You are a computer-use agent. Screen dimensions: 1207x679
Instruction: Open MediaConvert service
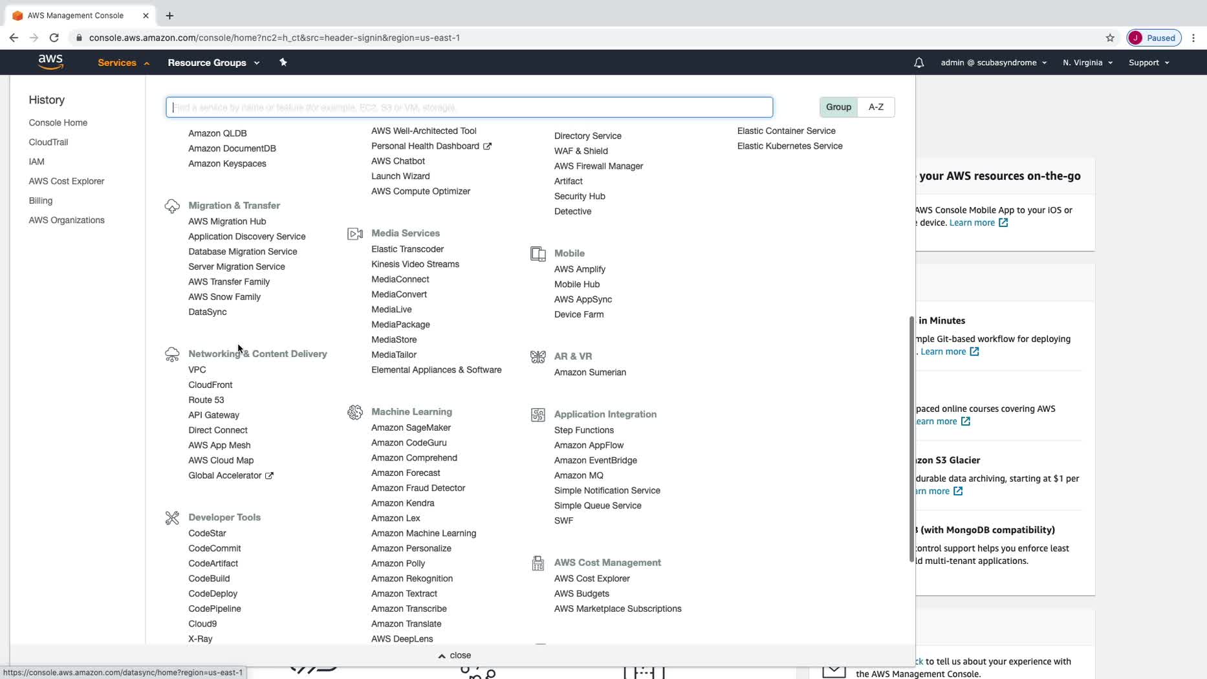point(399,294)
